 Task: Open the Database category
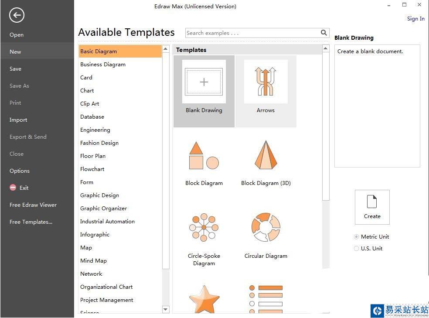pos(120,116)
